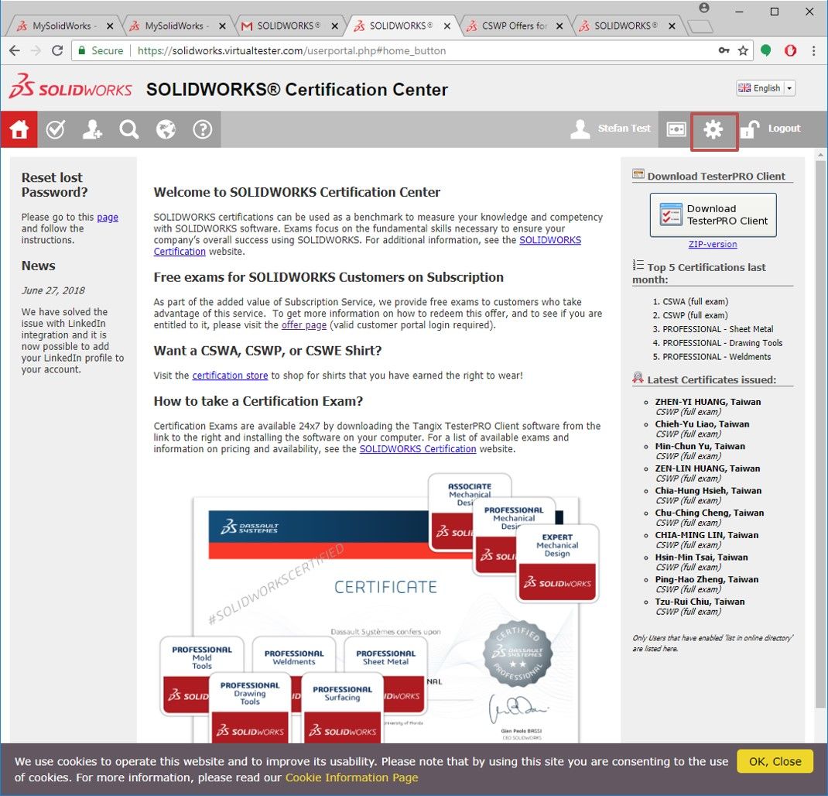828x796 pixels.
Task: Click the voucher card icon beside gear
Action: [x=676, y=130]
